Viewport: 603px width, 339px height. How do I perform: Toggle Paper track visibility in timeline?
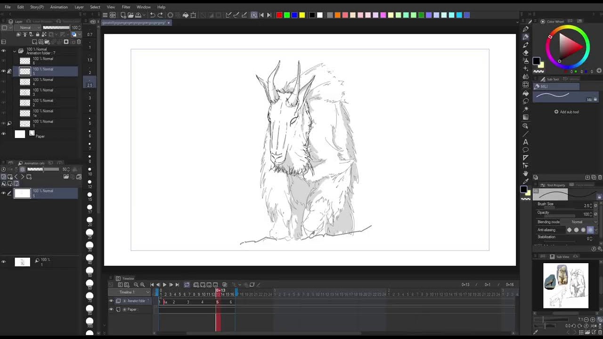point(111,309)
